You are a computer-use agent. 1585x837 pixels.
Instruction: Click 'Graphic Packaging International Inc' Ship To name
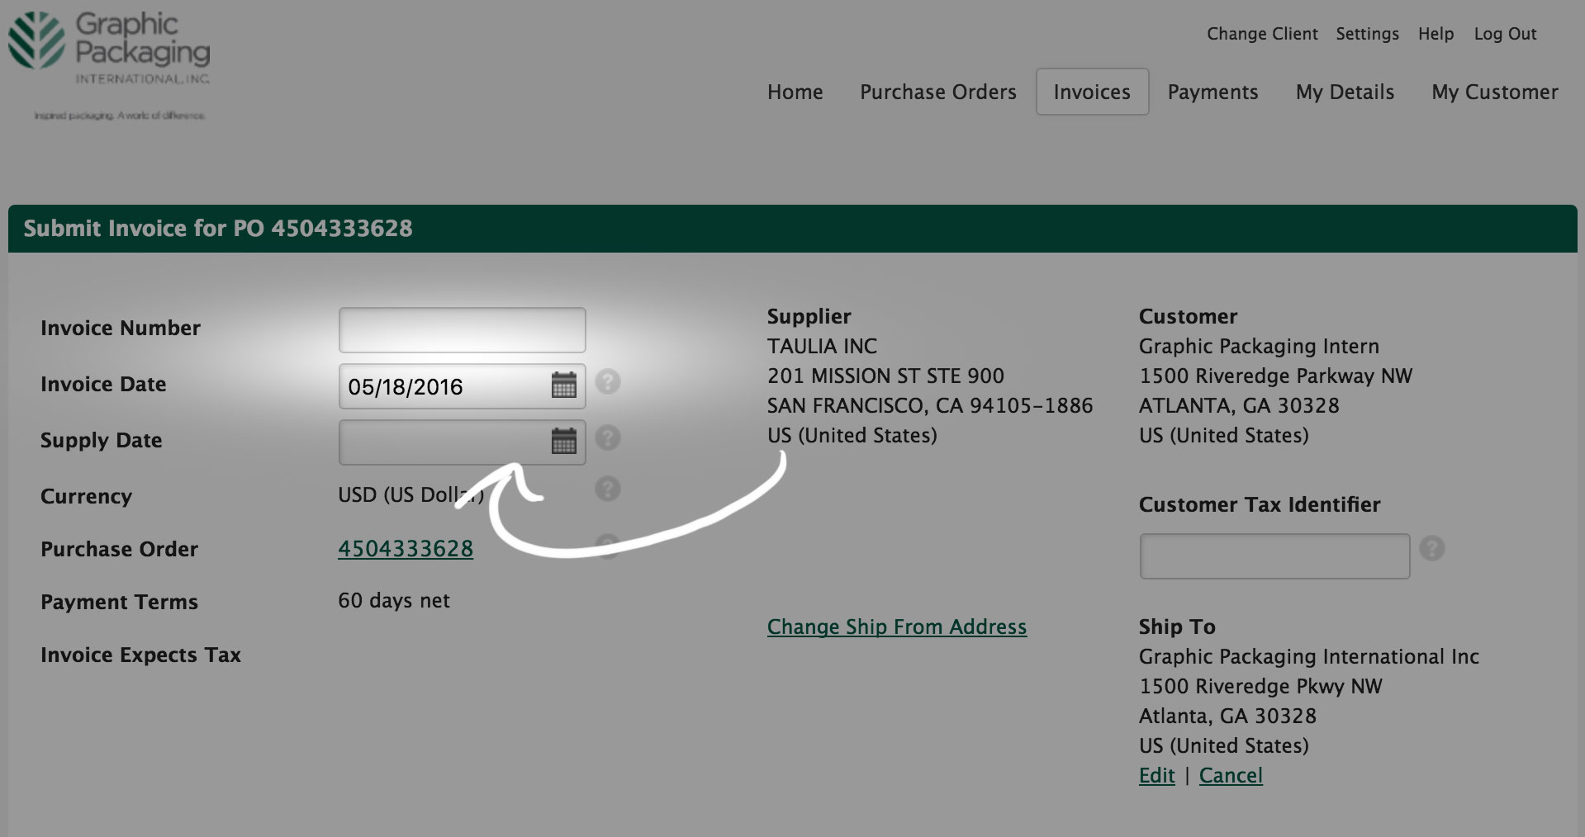pos(1309,656)
